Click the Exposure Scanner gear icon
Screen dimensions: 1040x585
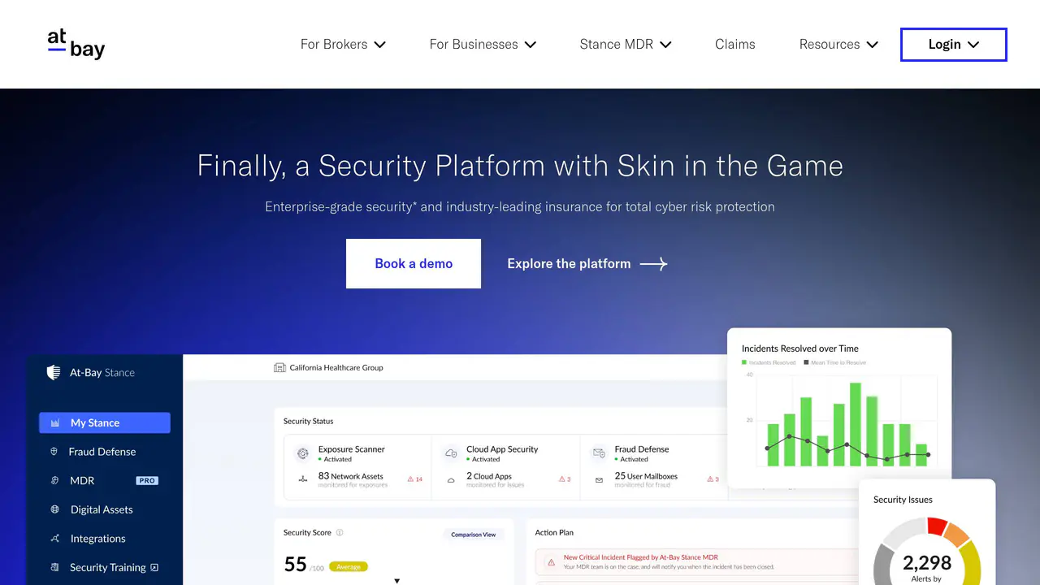[x=302, y=453]
